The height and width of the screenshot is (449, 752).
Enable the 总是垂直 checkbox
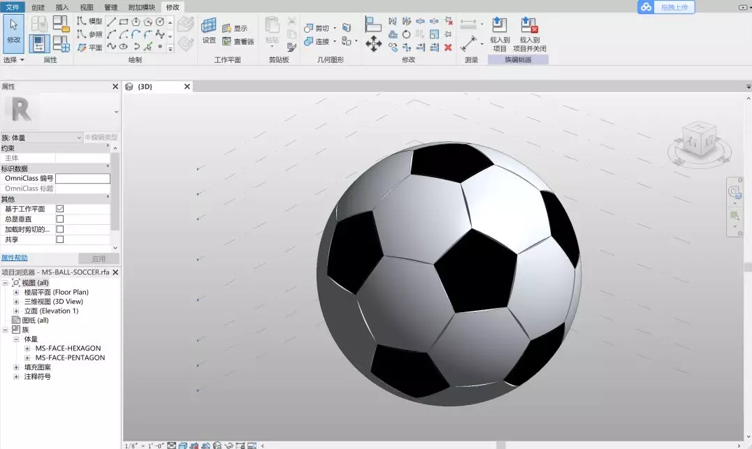60,219
